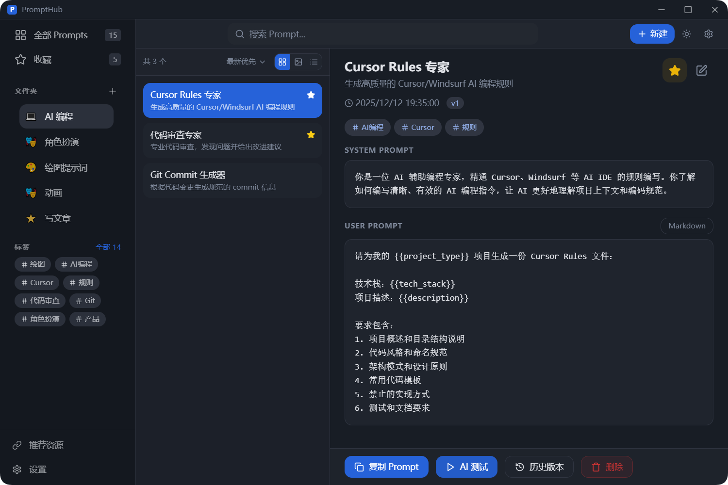Show all tags via 全部 14 link

coord(108,247)
